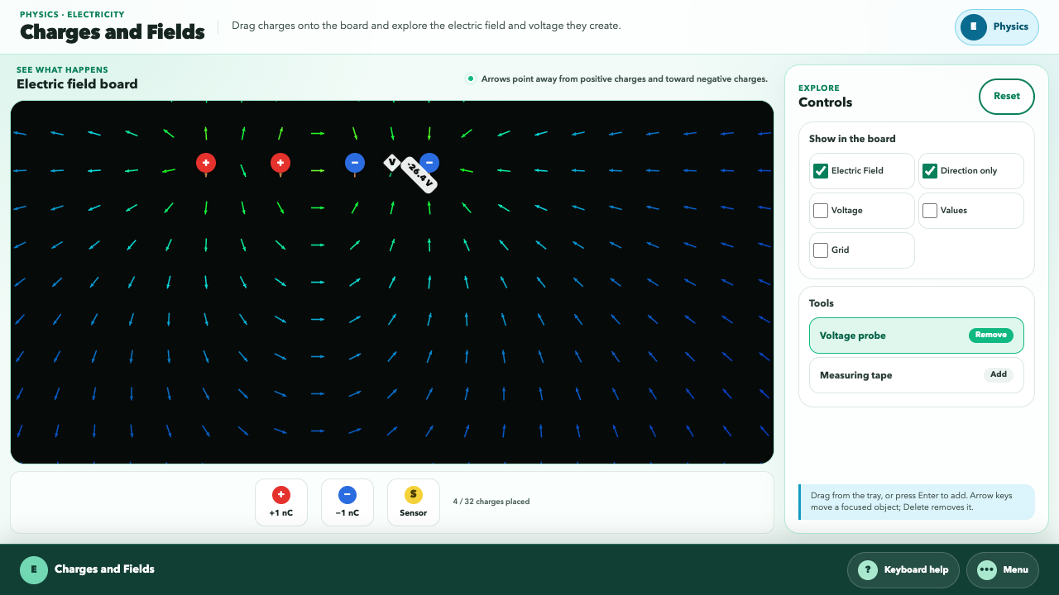
Task: Click the 'Show in the board' label
Action: 852,139
